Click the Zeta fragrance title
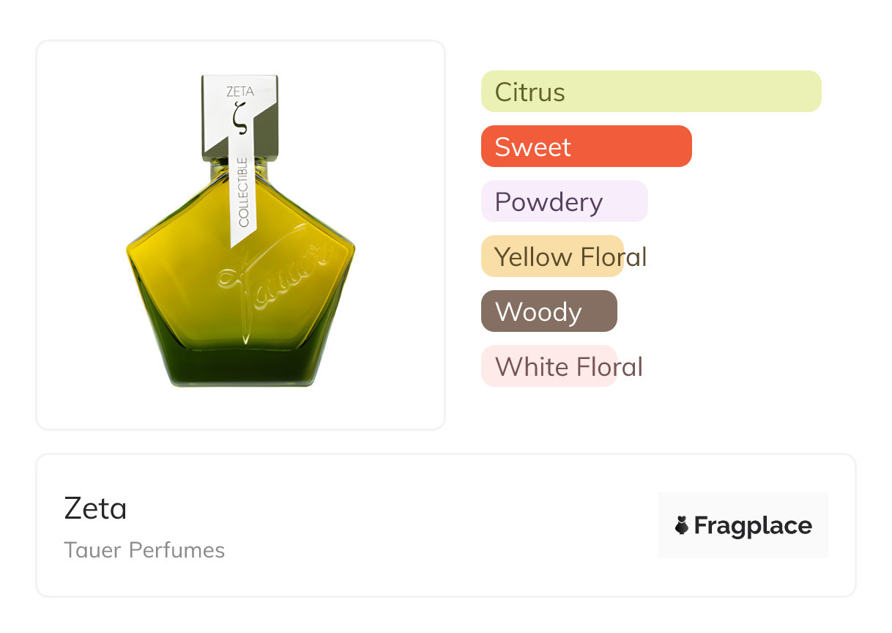The width and height of the screenshot is (892, 633). click(95, 508)
